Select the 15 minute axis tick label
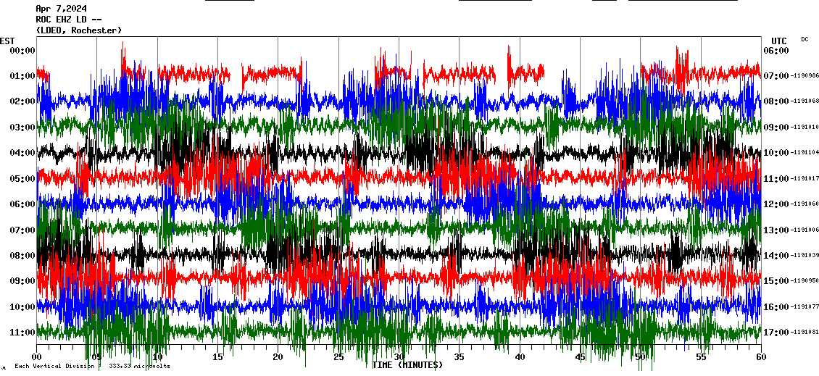 [217, 357]
